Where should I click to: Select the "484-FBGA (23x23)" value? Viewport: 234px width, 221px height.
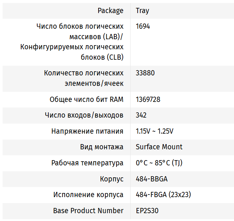pyautogui.click(x=163, y=194)
